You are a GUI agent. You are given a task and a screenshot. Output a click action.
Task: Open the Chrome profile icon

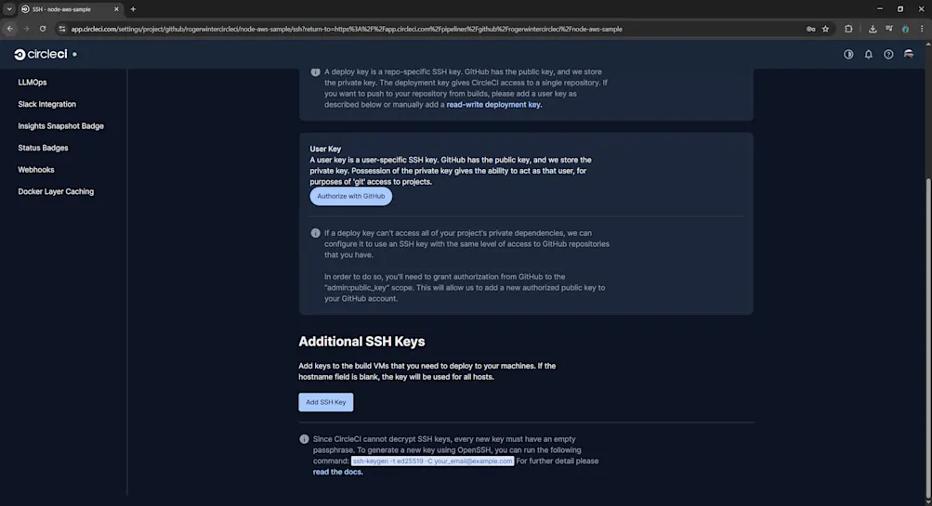tap(905, 29)
